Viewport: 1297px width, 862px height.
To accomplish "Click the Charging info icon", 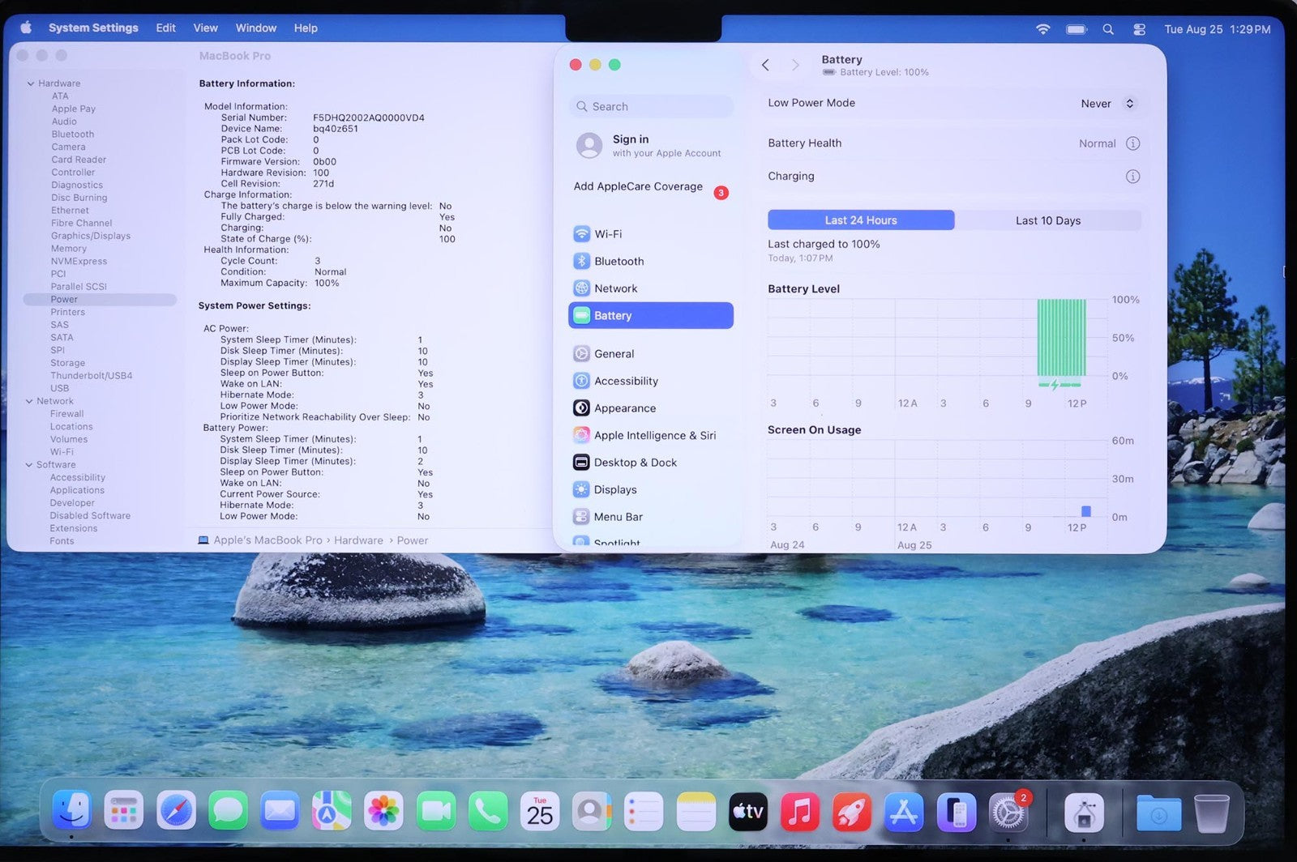I will tap(1132, 177).
